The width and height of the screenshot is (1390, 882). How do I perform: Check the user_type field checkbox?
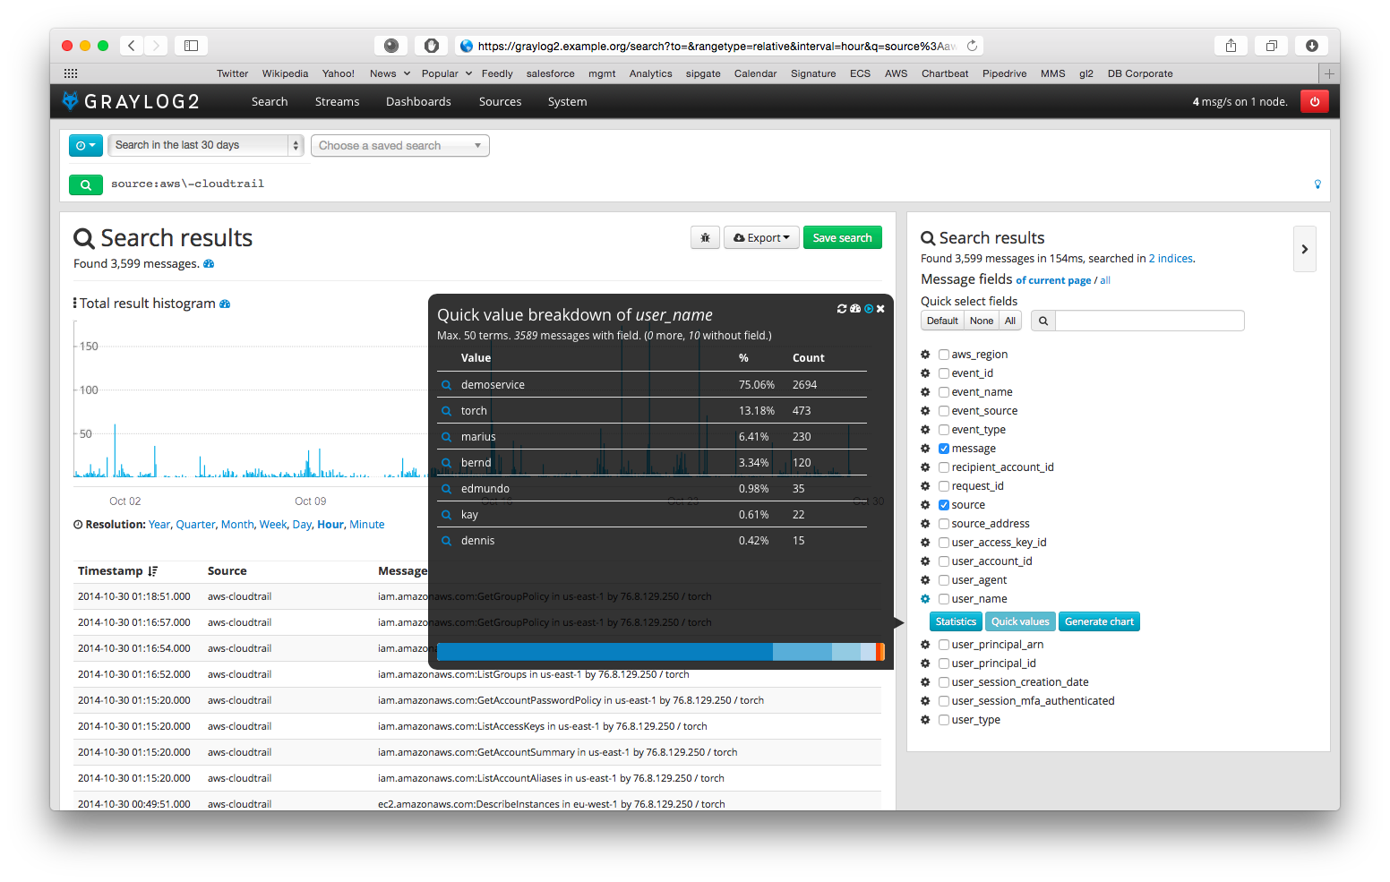[944, 720]
